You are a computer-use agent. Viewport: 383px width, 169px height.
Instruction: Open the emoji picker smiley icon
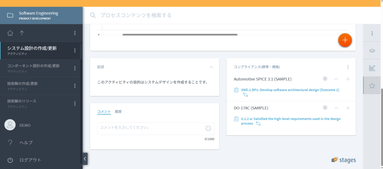[208, 128]
